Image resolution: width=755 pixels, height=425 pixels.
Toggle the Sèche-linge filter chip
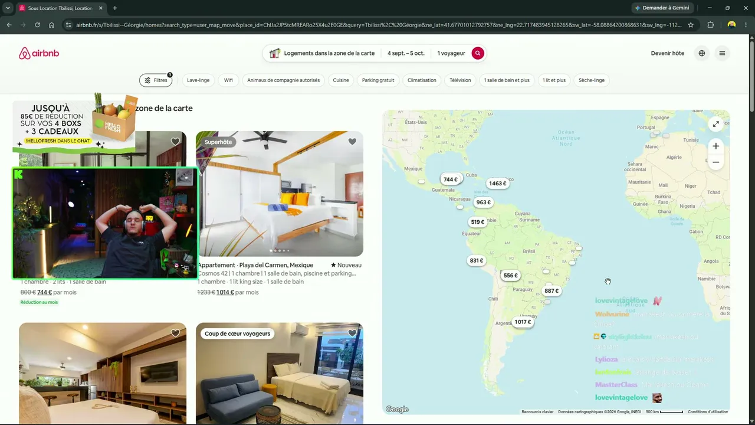coord(592,80)
